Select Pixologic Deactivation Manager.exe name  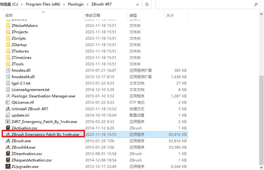pos(44,96)
